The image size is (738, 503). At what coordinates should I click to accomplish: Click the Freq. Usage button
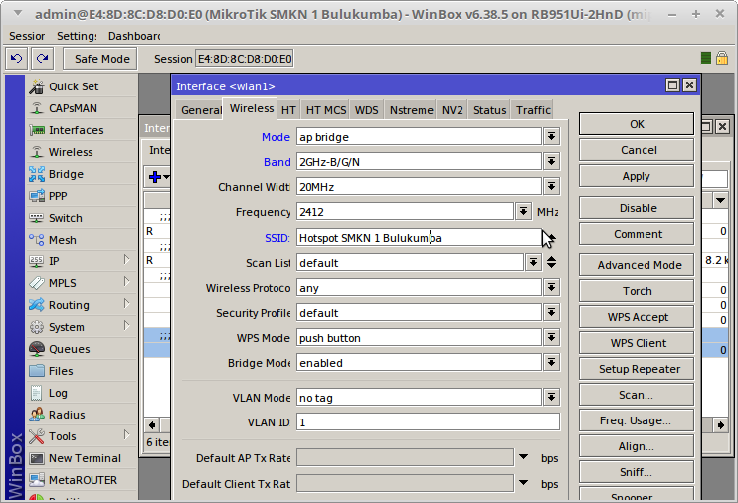coord(637,420)
